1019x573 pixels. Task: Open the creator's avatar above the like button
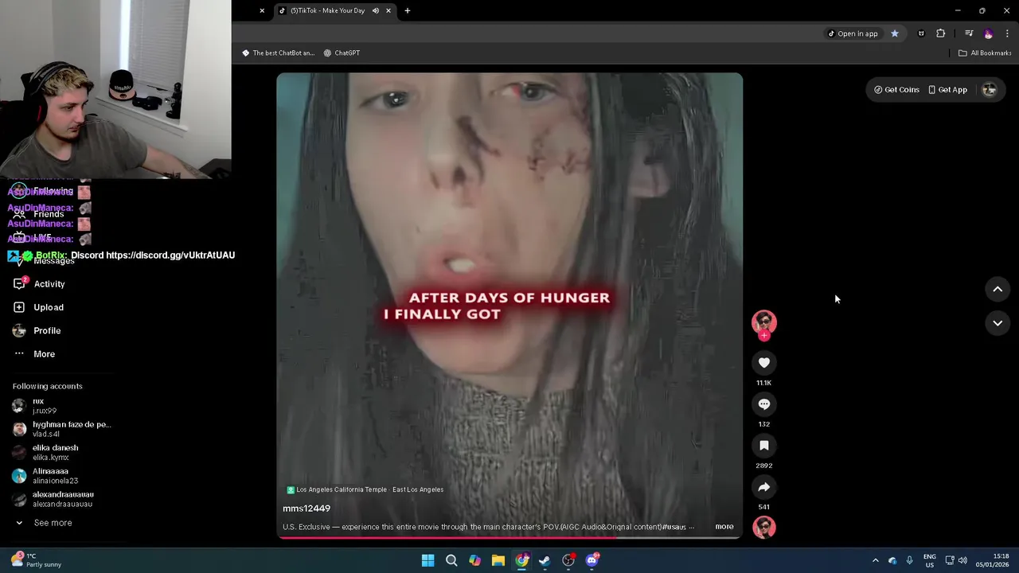coord(763,322)
